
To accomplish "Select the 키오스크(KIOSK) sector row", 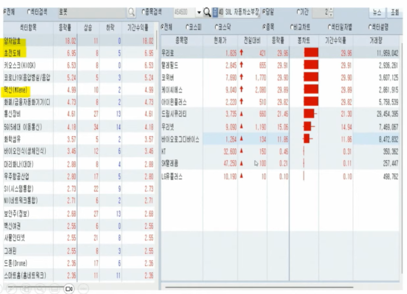I will (x=79, y=65).
